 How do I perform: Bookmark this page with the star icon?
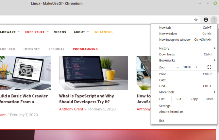[x=196, y=20]
